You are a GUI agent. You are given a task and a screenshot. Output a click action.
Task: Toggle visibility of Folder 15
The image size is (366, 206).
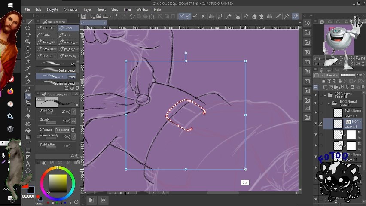(316, 95)
